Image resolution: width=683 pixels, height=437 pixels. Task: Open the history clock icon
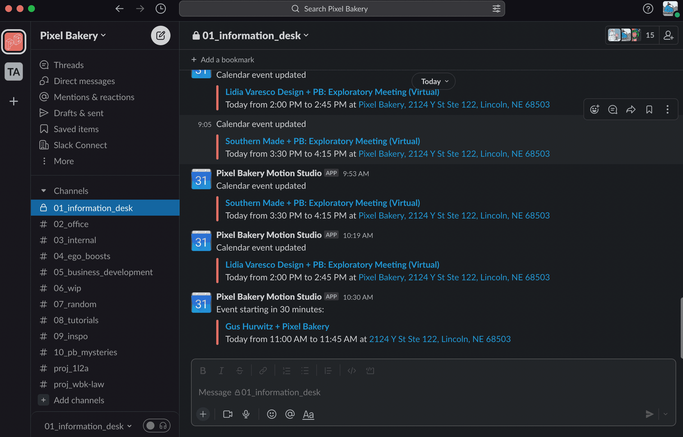(160, 9)
